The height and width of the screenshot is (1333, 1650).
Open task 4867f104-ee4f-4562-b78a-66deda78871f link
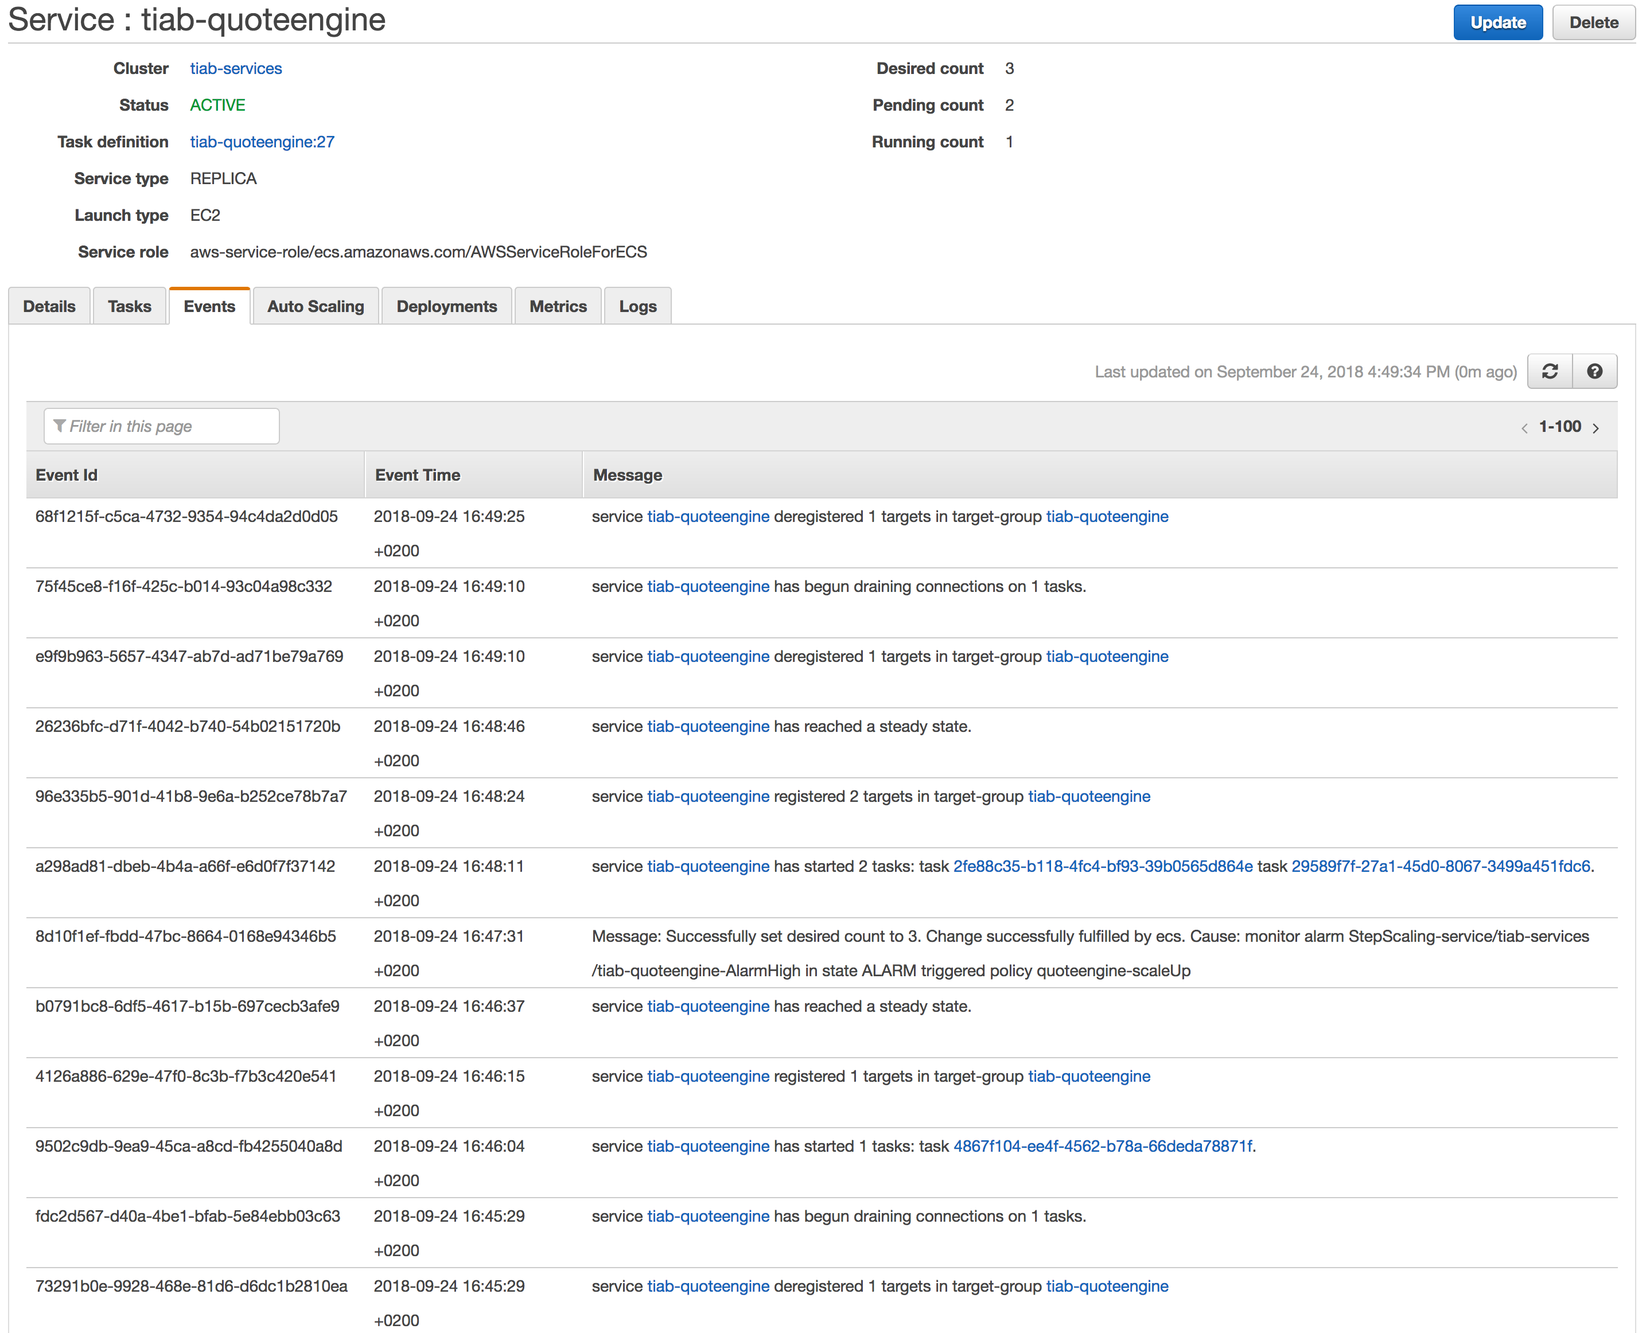coord(1103,1147)
